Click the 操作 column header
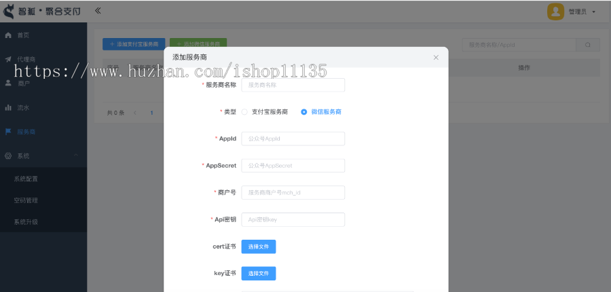This screenshot has width=611, height=292. click(x=524, y=68)
